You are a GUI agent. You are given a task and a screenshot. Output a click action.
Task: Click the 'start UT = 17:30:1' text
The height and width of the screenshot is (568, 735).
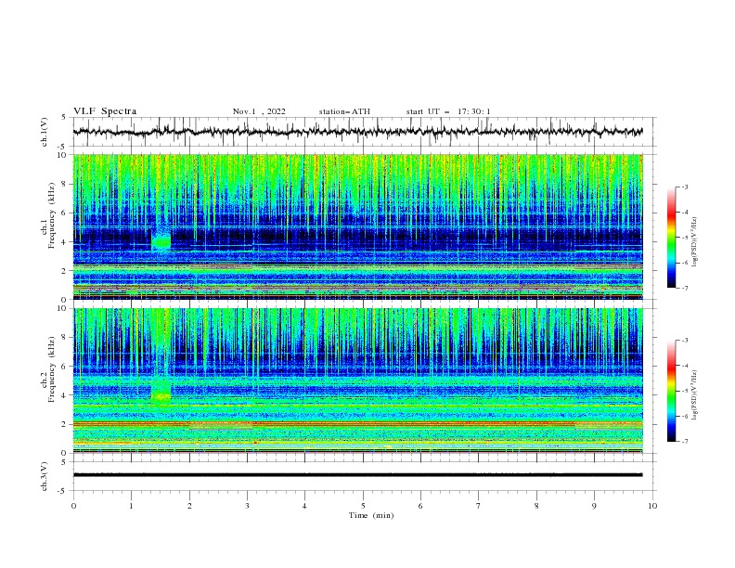tap(448, 111)
